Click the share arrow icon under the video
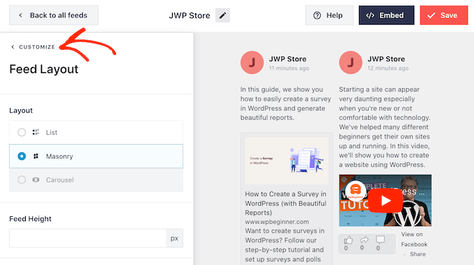This screenshot has width=474, height=265. click(365, 240)
